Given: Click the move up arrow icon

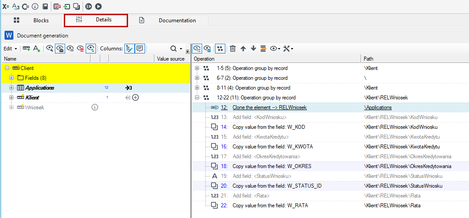Looking at the screenshot, I should 243,49.
